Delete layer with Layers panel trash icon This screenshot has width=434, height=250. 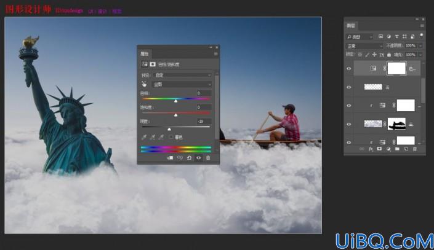(415, 149)
